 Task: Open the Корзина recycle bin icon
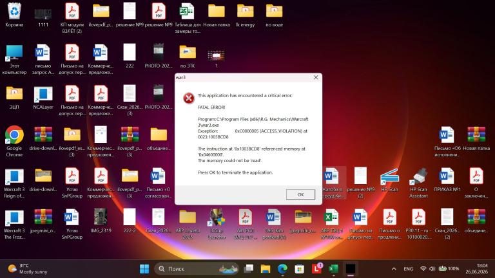coord(14,15)
